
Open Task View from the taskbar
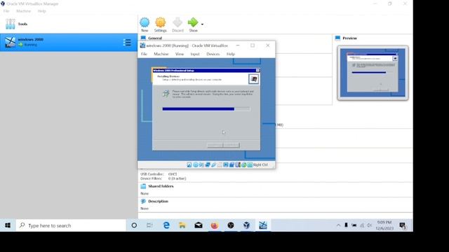click(149, 225)
